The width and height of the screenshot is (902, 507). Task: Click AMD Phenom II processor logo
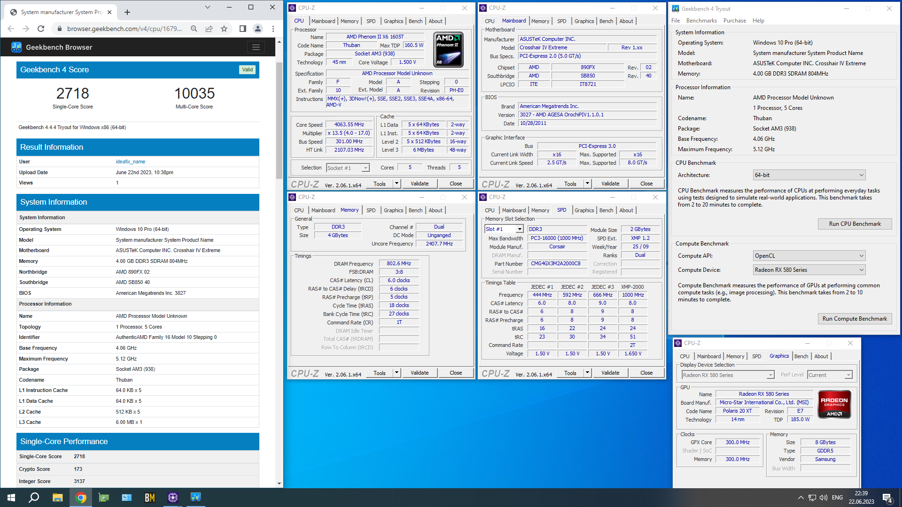click(448, 50)
